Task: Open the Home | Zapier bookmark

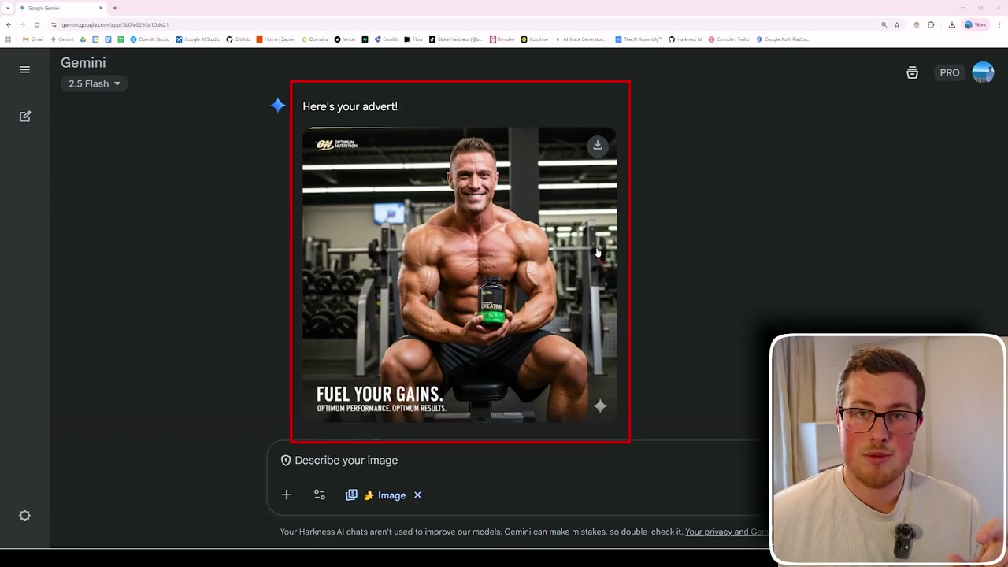Action: point(276,39)
